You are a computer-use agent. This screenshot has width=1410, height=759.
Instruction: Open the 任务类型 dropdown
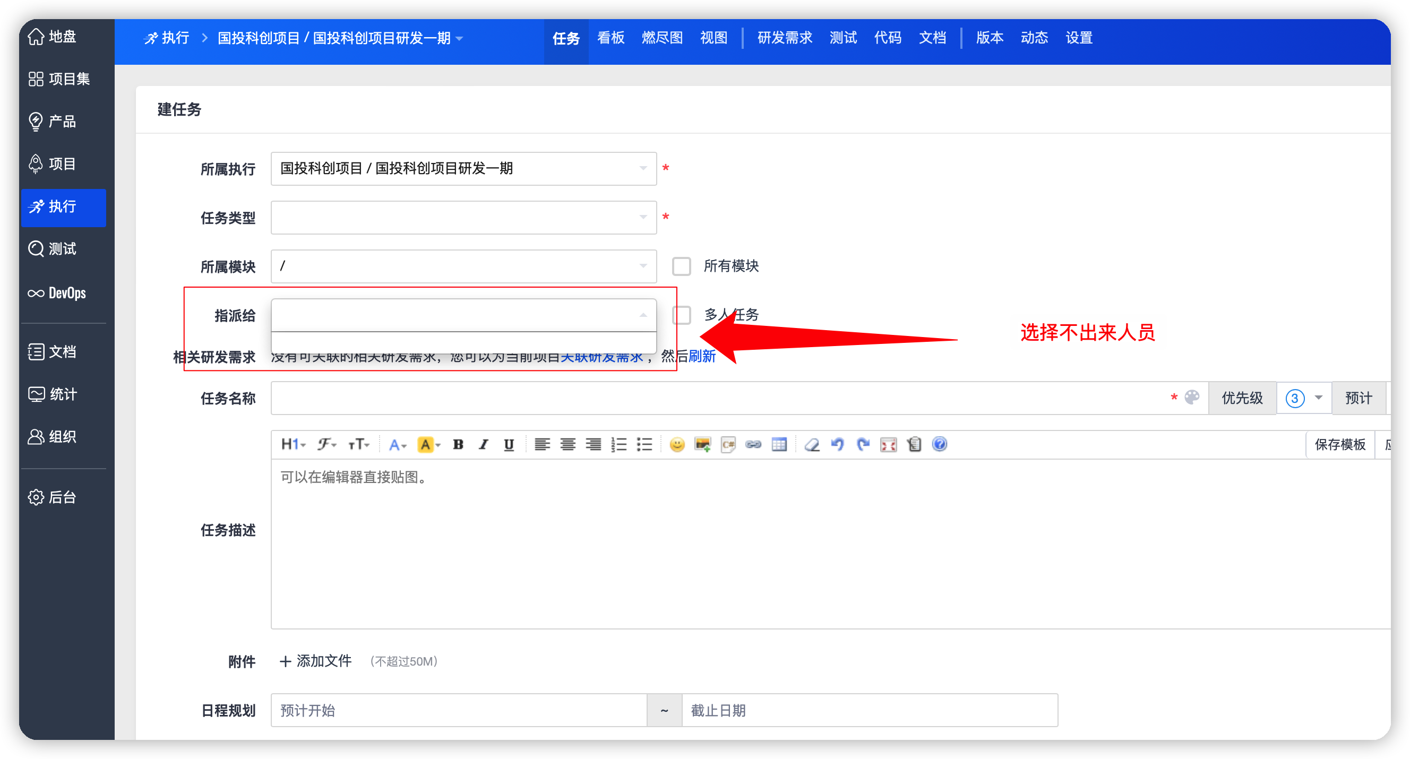pyautogui.click(x=463, y=218)
